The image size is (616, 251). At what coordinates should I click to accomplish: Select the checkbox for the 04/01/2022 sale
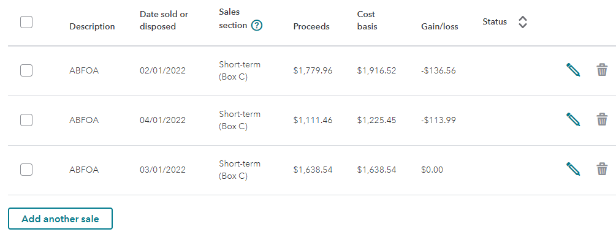click(x=26, y=120)
